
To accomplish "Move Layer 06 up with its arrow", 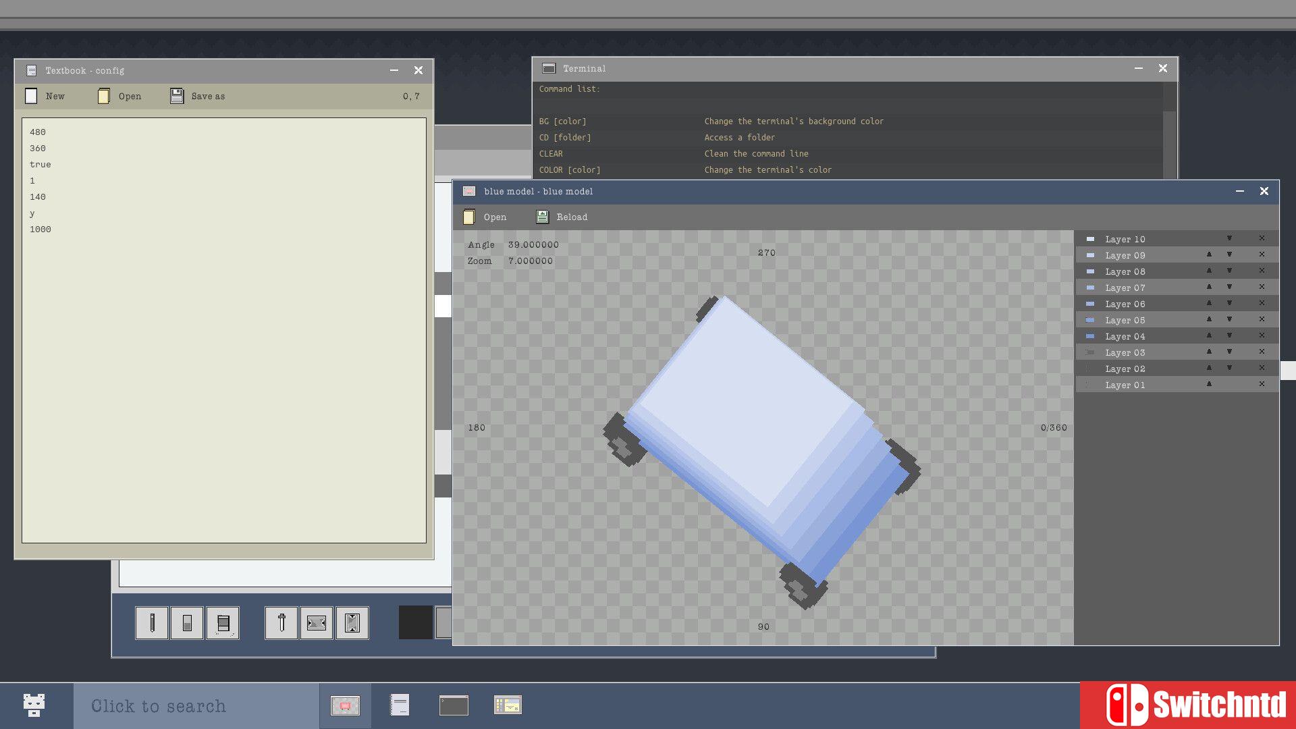I will coord(1209,303).
